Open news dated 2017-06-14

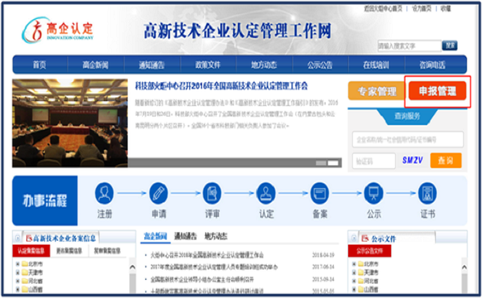coord(214,267)
